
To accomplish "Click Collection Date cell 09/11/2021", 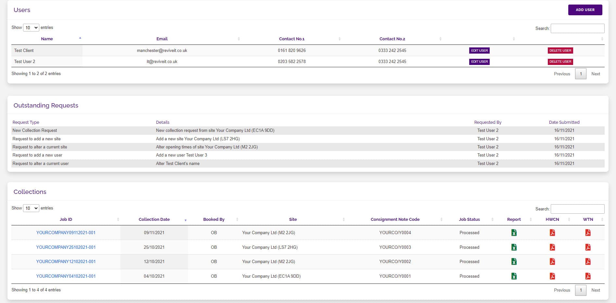I will (154, 233).
